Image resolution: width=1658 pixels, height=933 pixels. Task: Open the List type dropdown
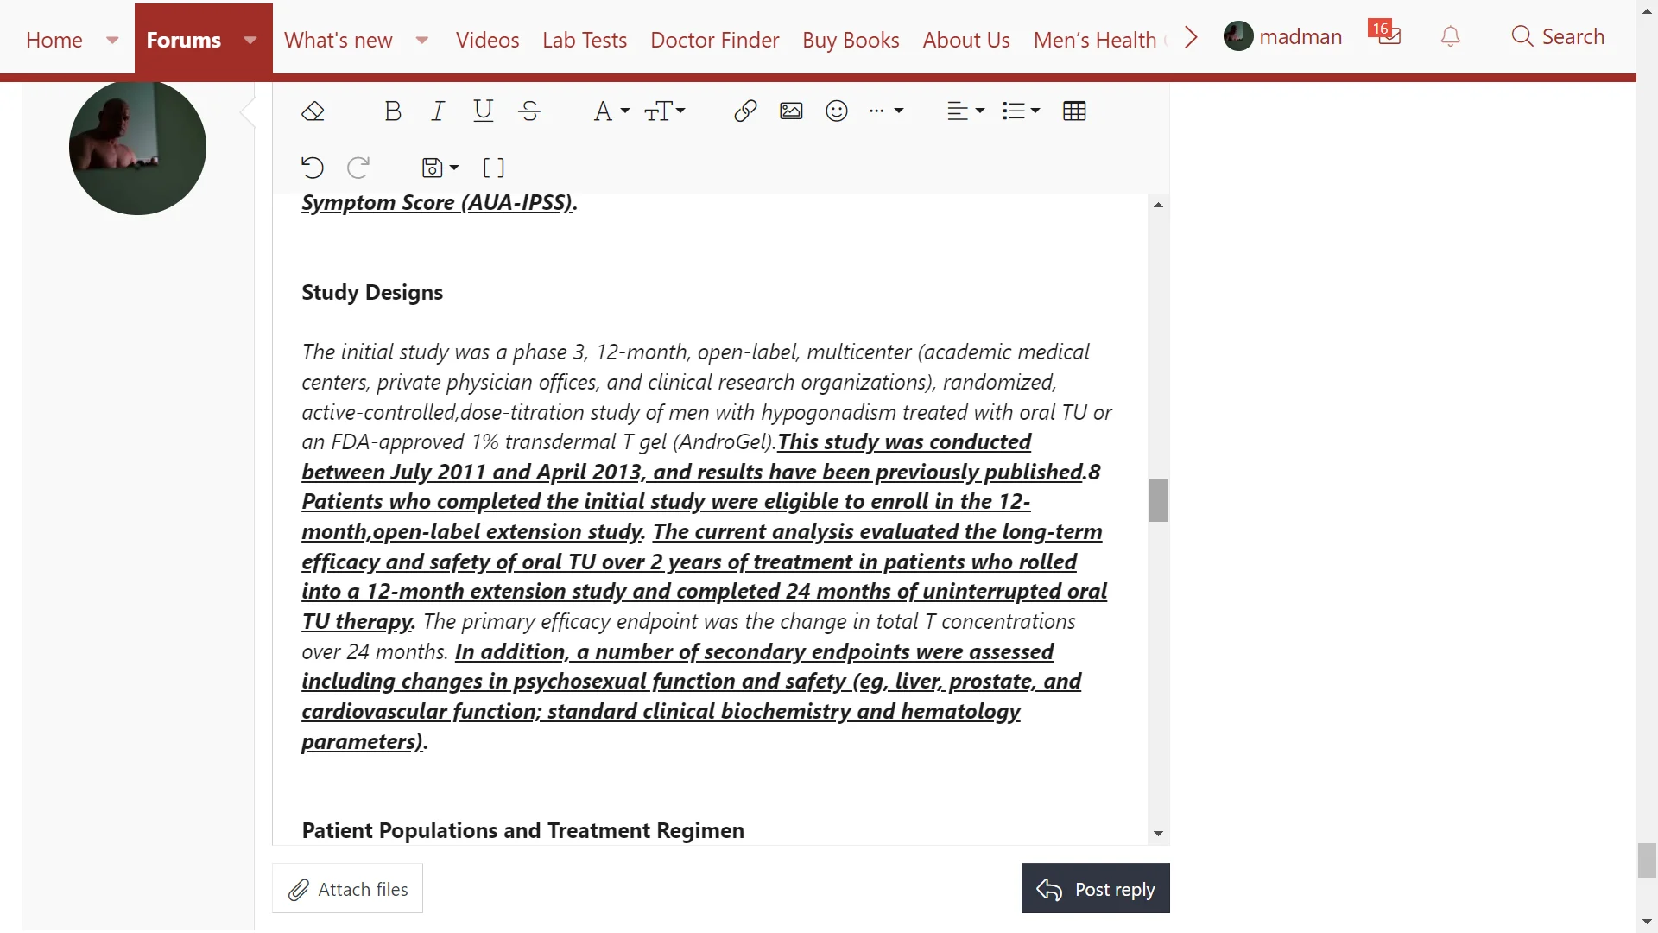pyautogui.click(x=1021, y=111)
